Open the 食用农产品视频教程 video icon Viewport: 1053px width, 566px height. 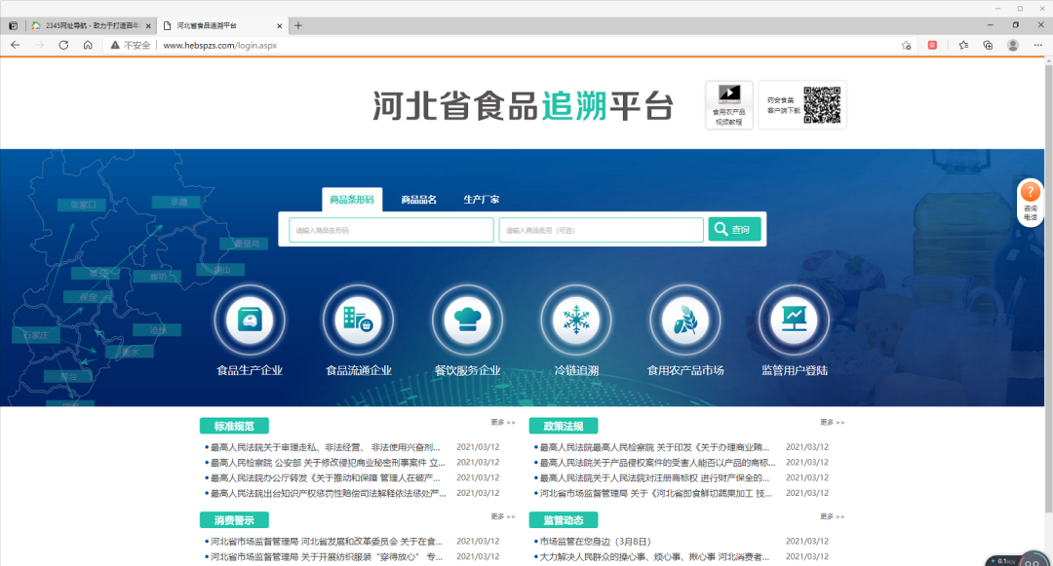pyautogui.click(x=729, y=96)
